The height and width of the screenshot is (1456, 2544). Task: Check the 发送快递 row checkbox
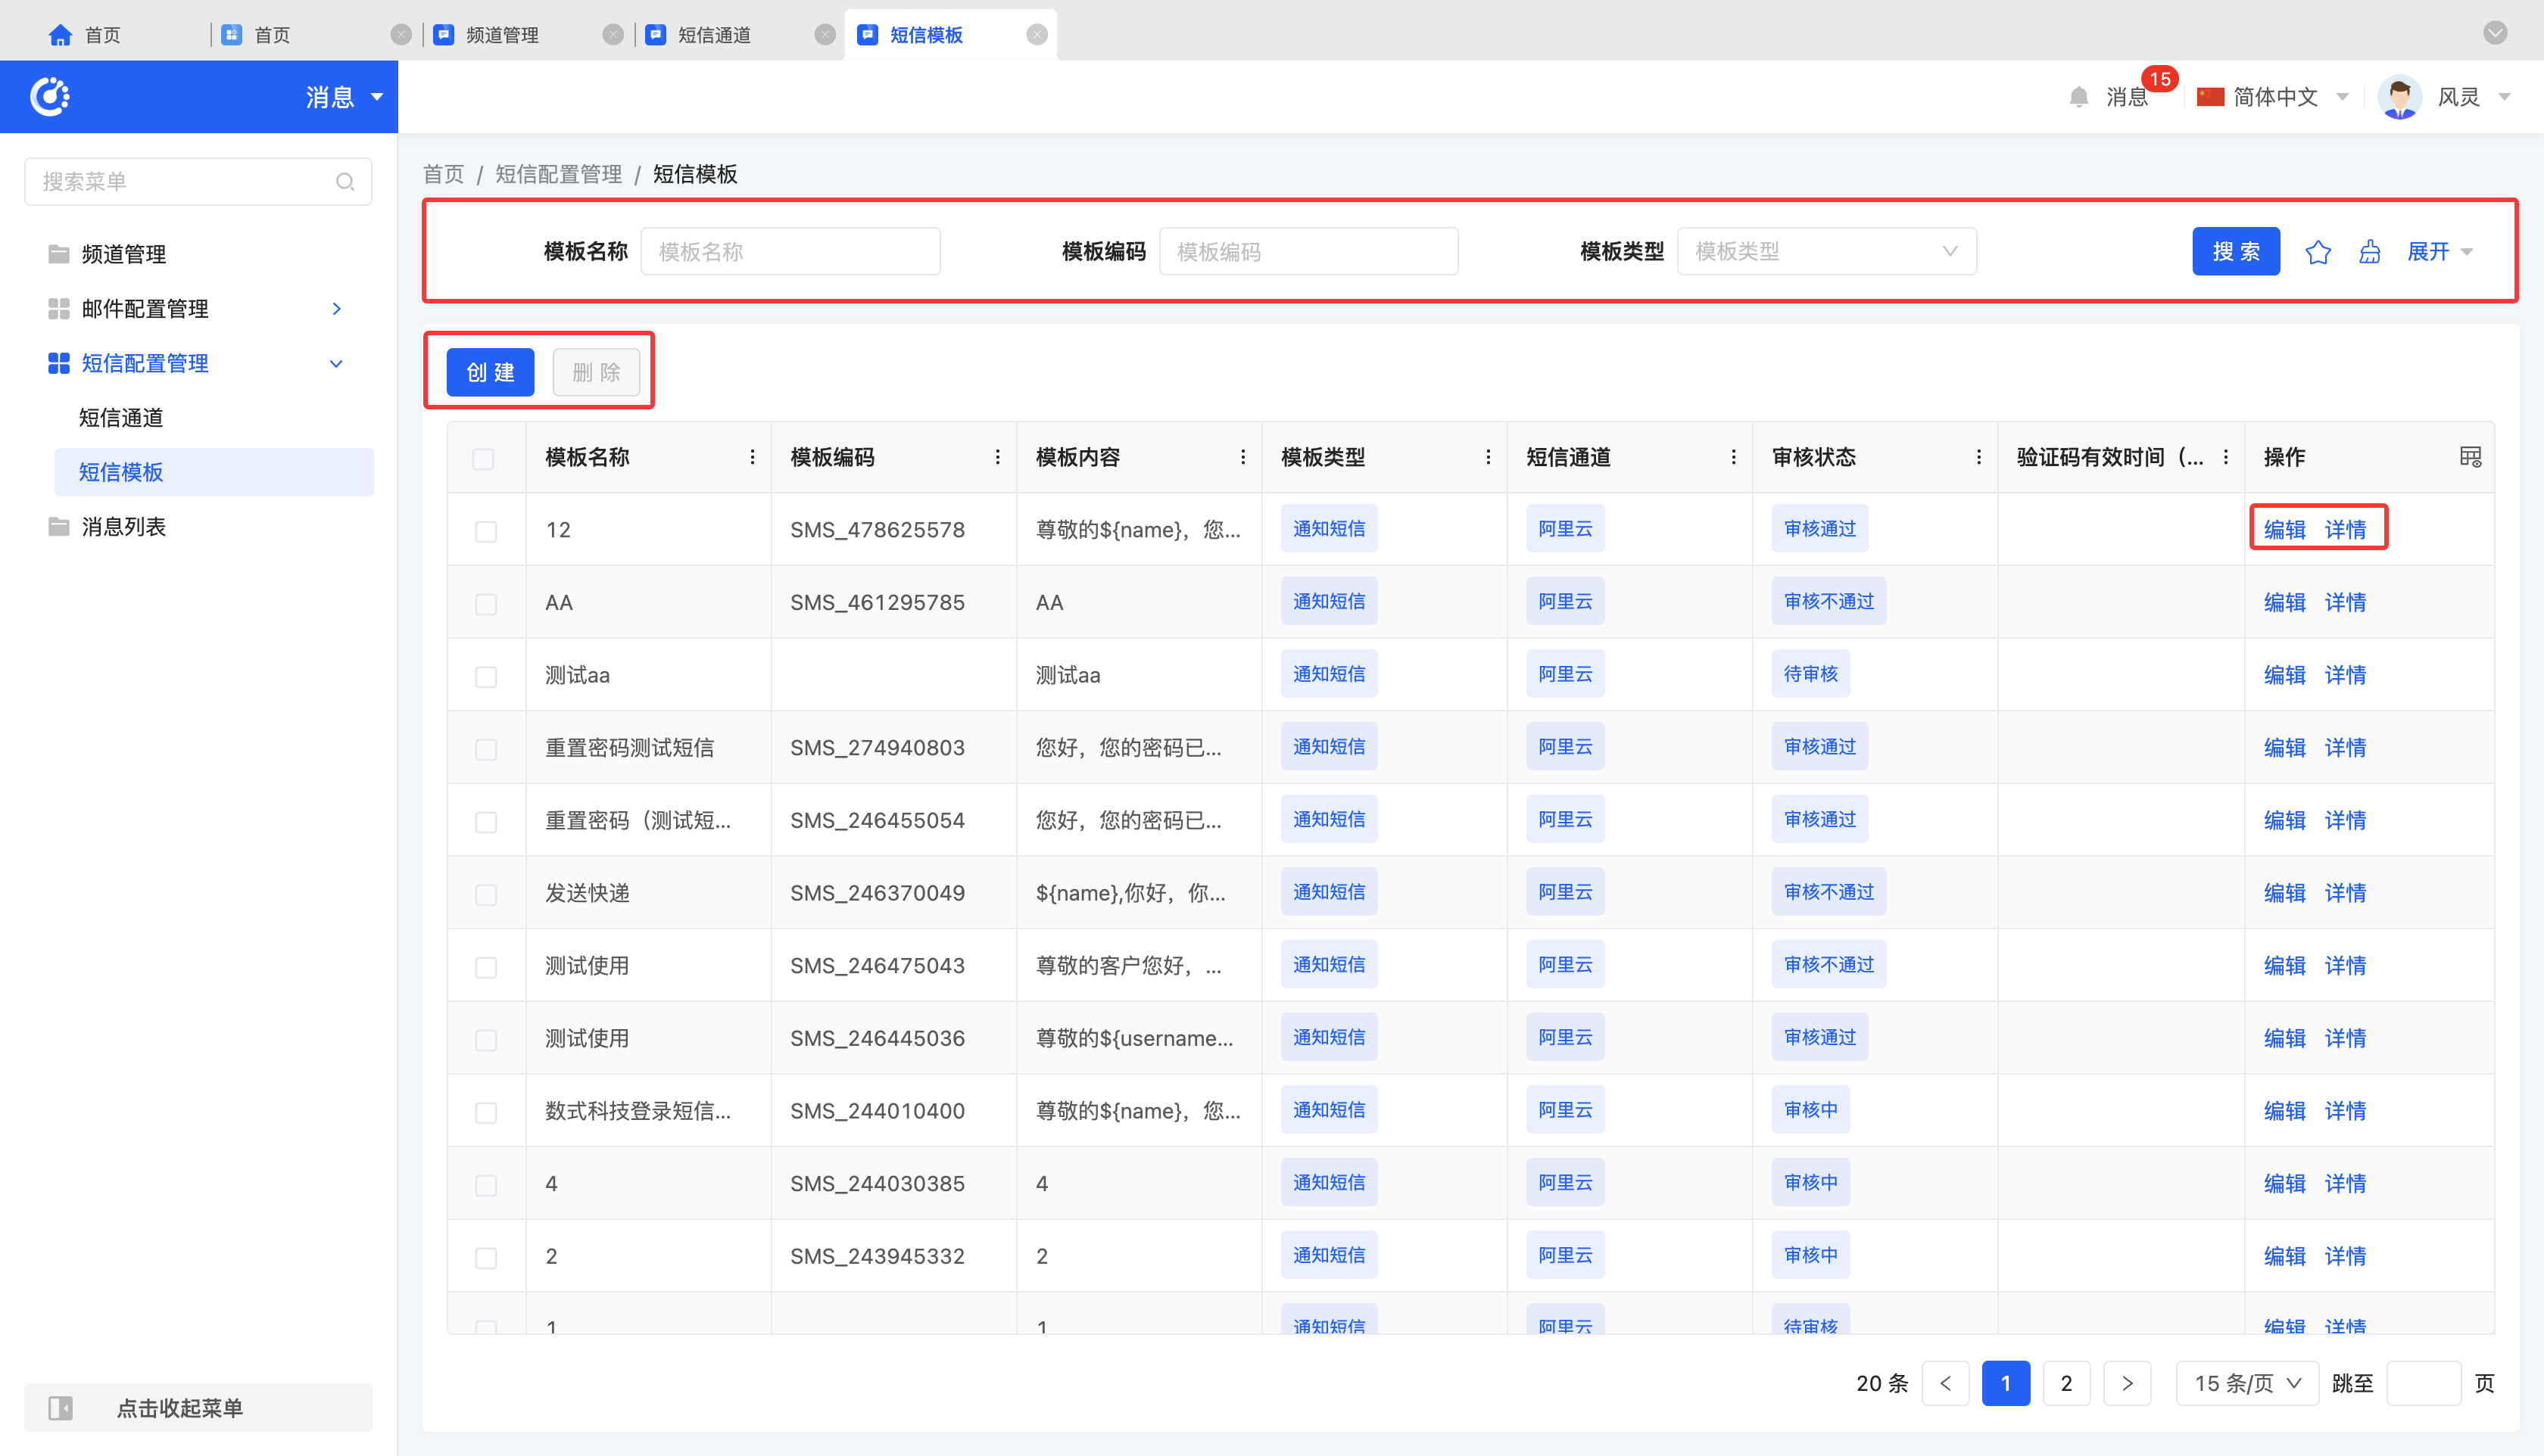(x=486, y=894)
